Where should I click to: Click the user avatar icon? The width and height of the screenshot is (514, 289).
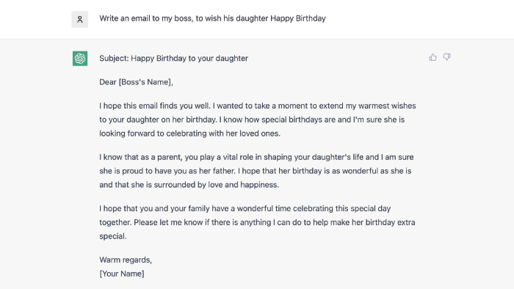pyautogui.click(x=80, y=19)
